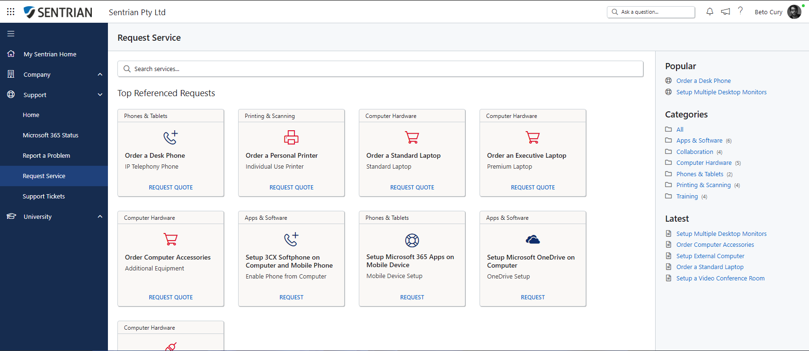809x351 pixels.
Task: Click cart icon on Order Computer Accessories card
Action: [x=170, y=239]
